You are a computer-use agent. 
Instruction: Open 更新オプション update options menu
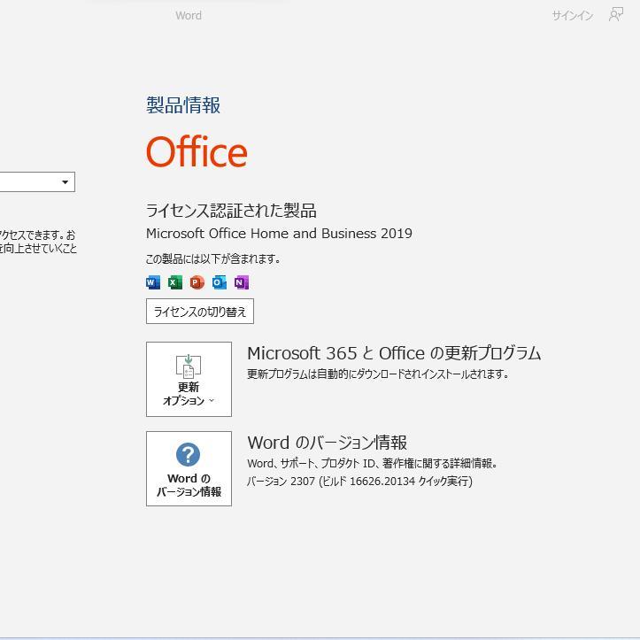tap(189, 379)
